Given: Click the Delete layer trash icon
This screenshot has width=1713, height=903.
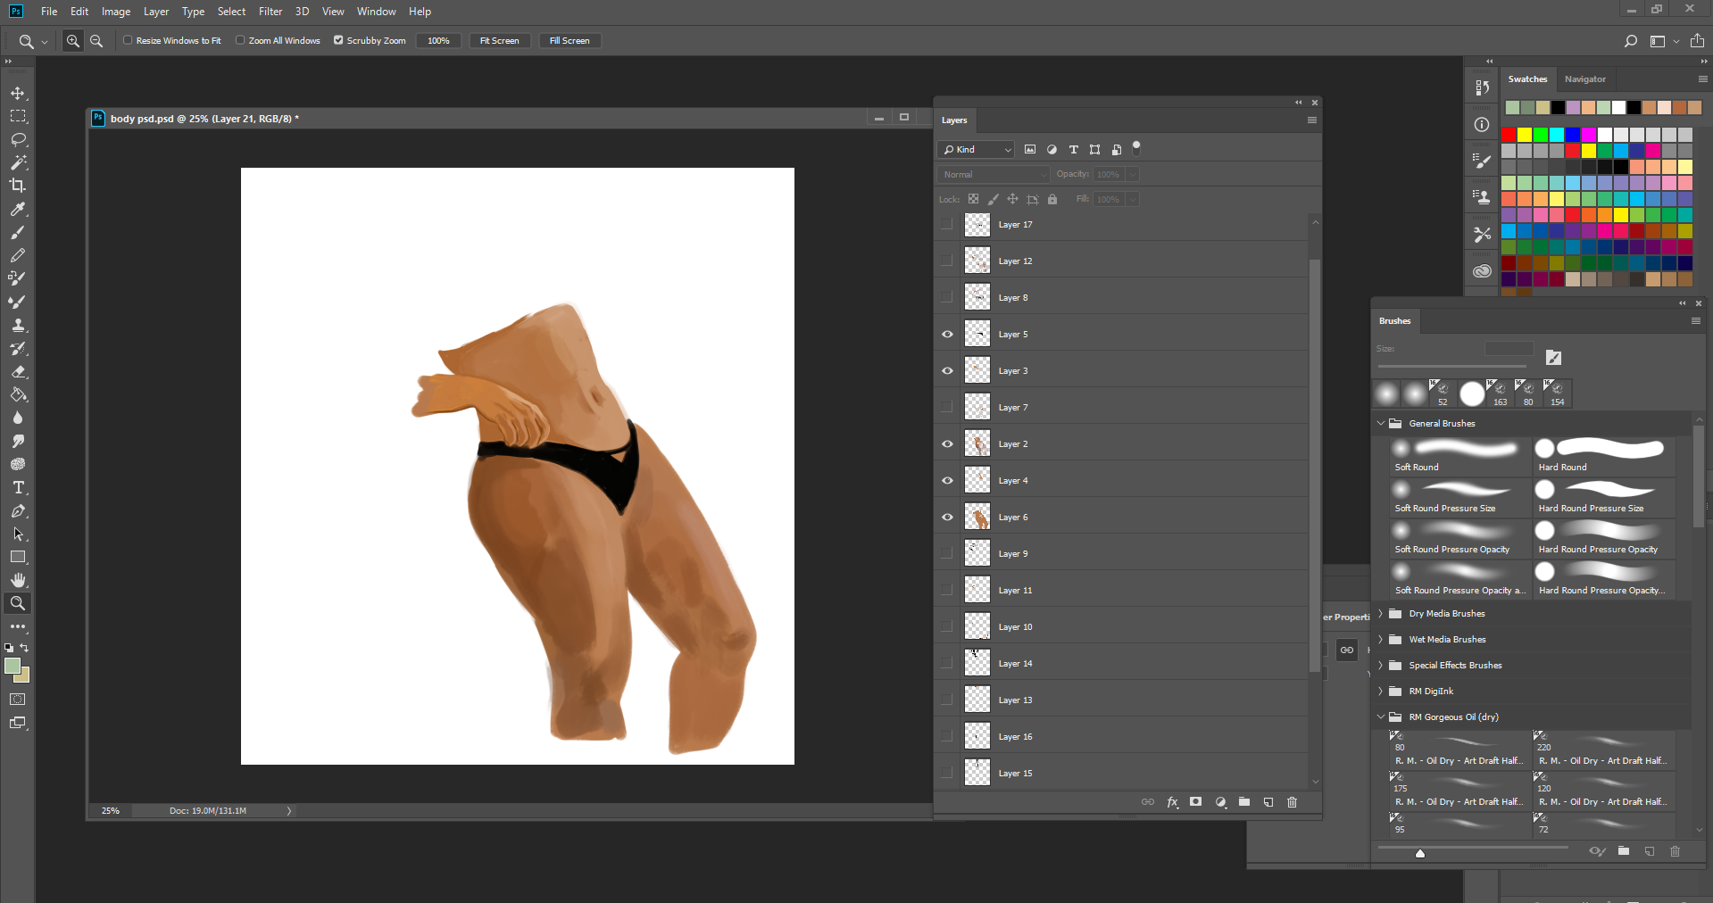Looking at the screenshot, I should [x=1292, y=802].
